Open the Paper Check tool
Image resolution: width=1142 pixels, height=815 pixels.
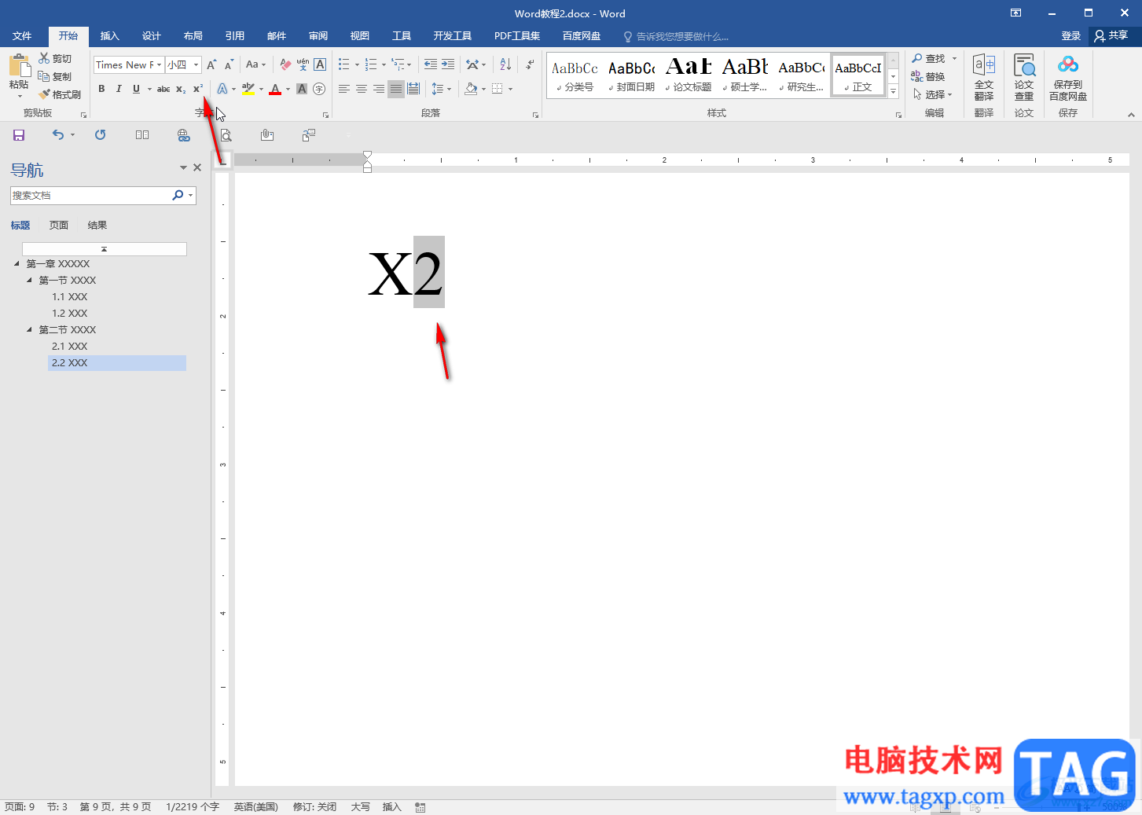[1024, 77]
